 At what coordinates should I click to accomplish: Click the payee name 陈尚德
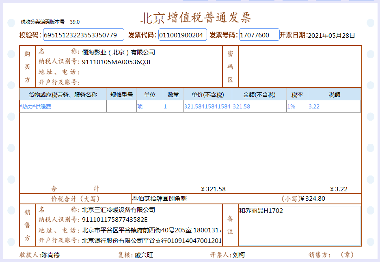coord(51,255)
